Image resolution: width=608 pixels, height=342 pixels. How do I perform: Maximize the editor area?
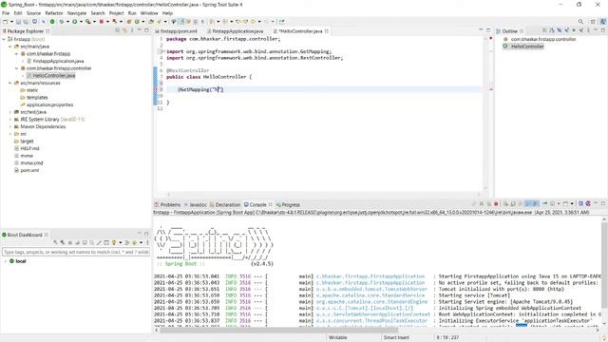488,30
